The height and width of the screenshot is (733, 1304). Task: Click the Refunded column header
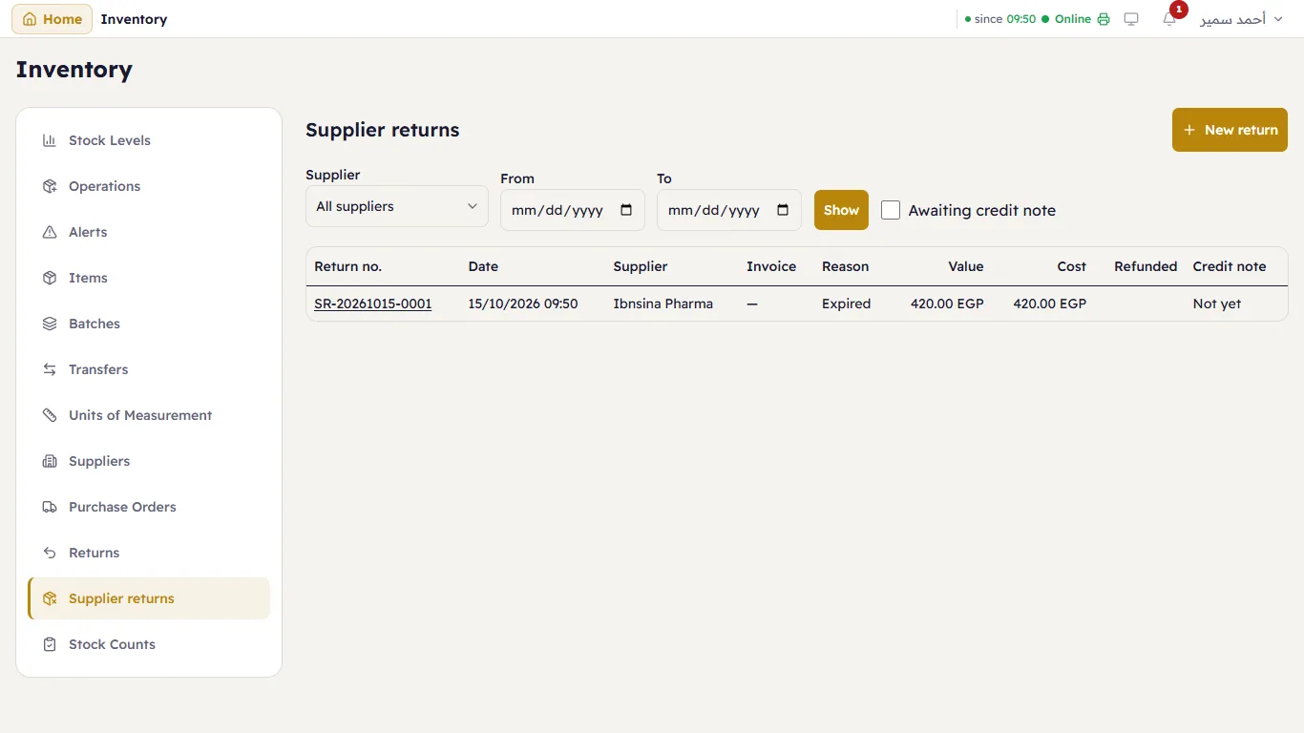click(x=1146, y=266)
